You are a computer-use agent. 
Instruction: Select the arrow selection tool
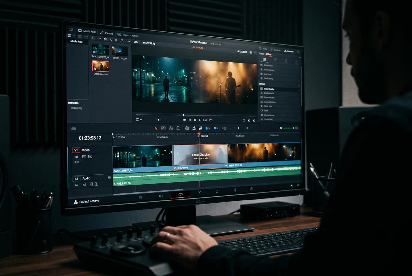point(156,128)
